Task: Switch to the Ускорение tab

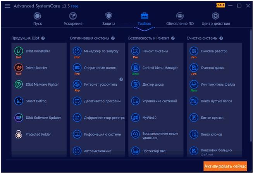Action: (73, 19)
